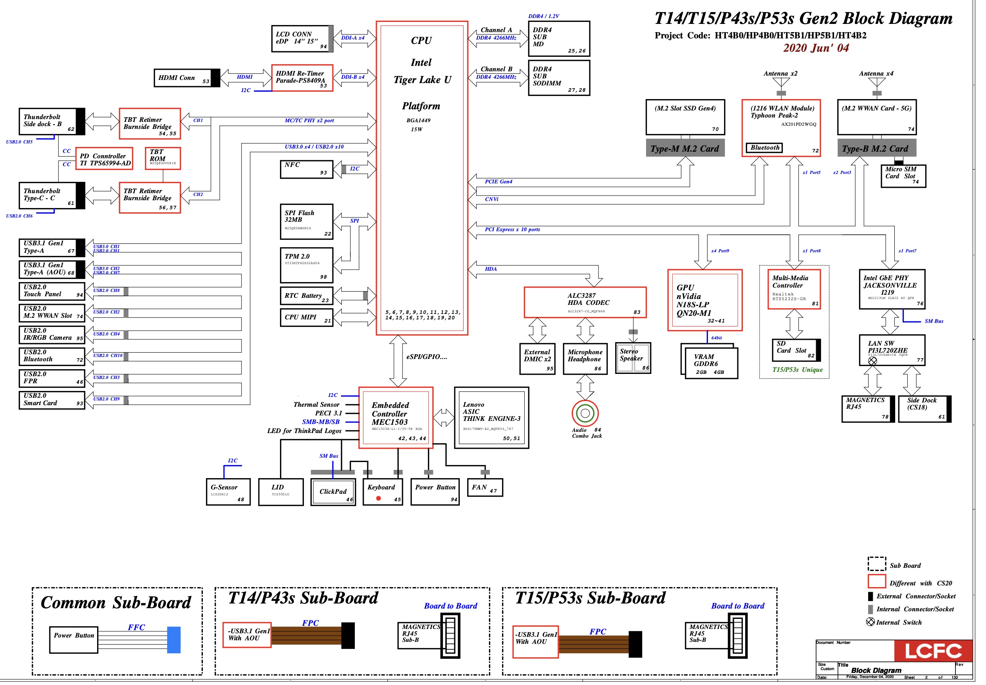Image resolution: width=986 pixels, height=685 pixels.
Task: Select the 1216 WLAN Module Typhoon Peak-2 block
Action: pyautogui.click(x=781, y=128)
